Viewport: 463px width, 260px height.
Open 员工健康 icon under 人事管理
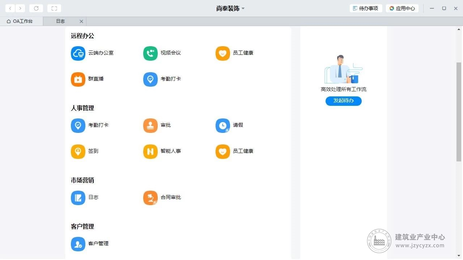(x=223, y=152)
